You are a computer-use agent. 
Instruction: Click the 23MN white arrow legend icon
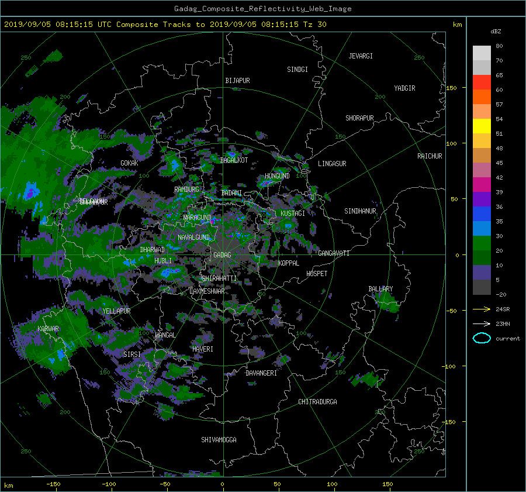pos(482,324)
